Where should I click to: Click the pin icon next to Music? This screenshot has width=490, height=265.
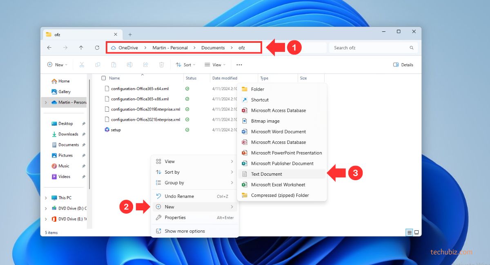coord(84,166)
